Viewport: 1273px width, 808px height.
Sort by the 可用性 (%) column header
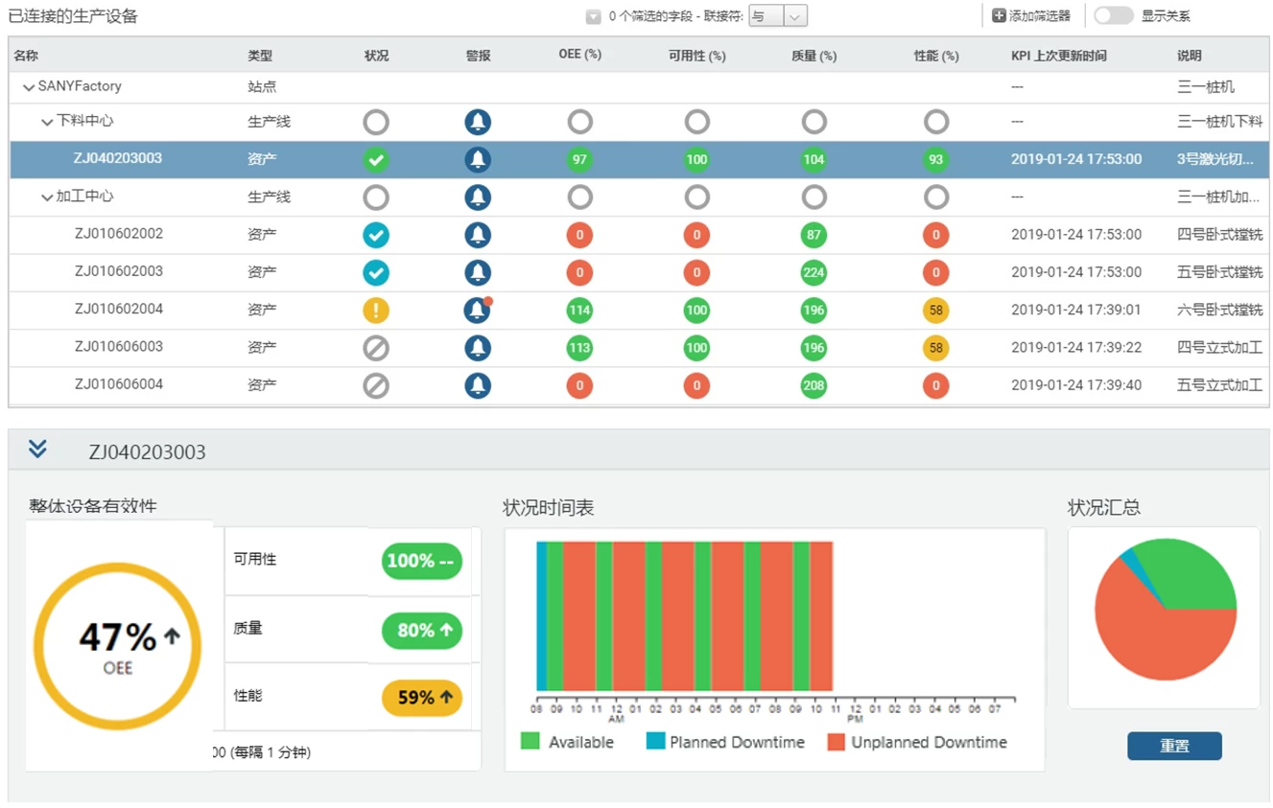point(697,56)
